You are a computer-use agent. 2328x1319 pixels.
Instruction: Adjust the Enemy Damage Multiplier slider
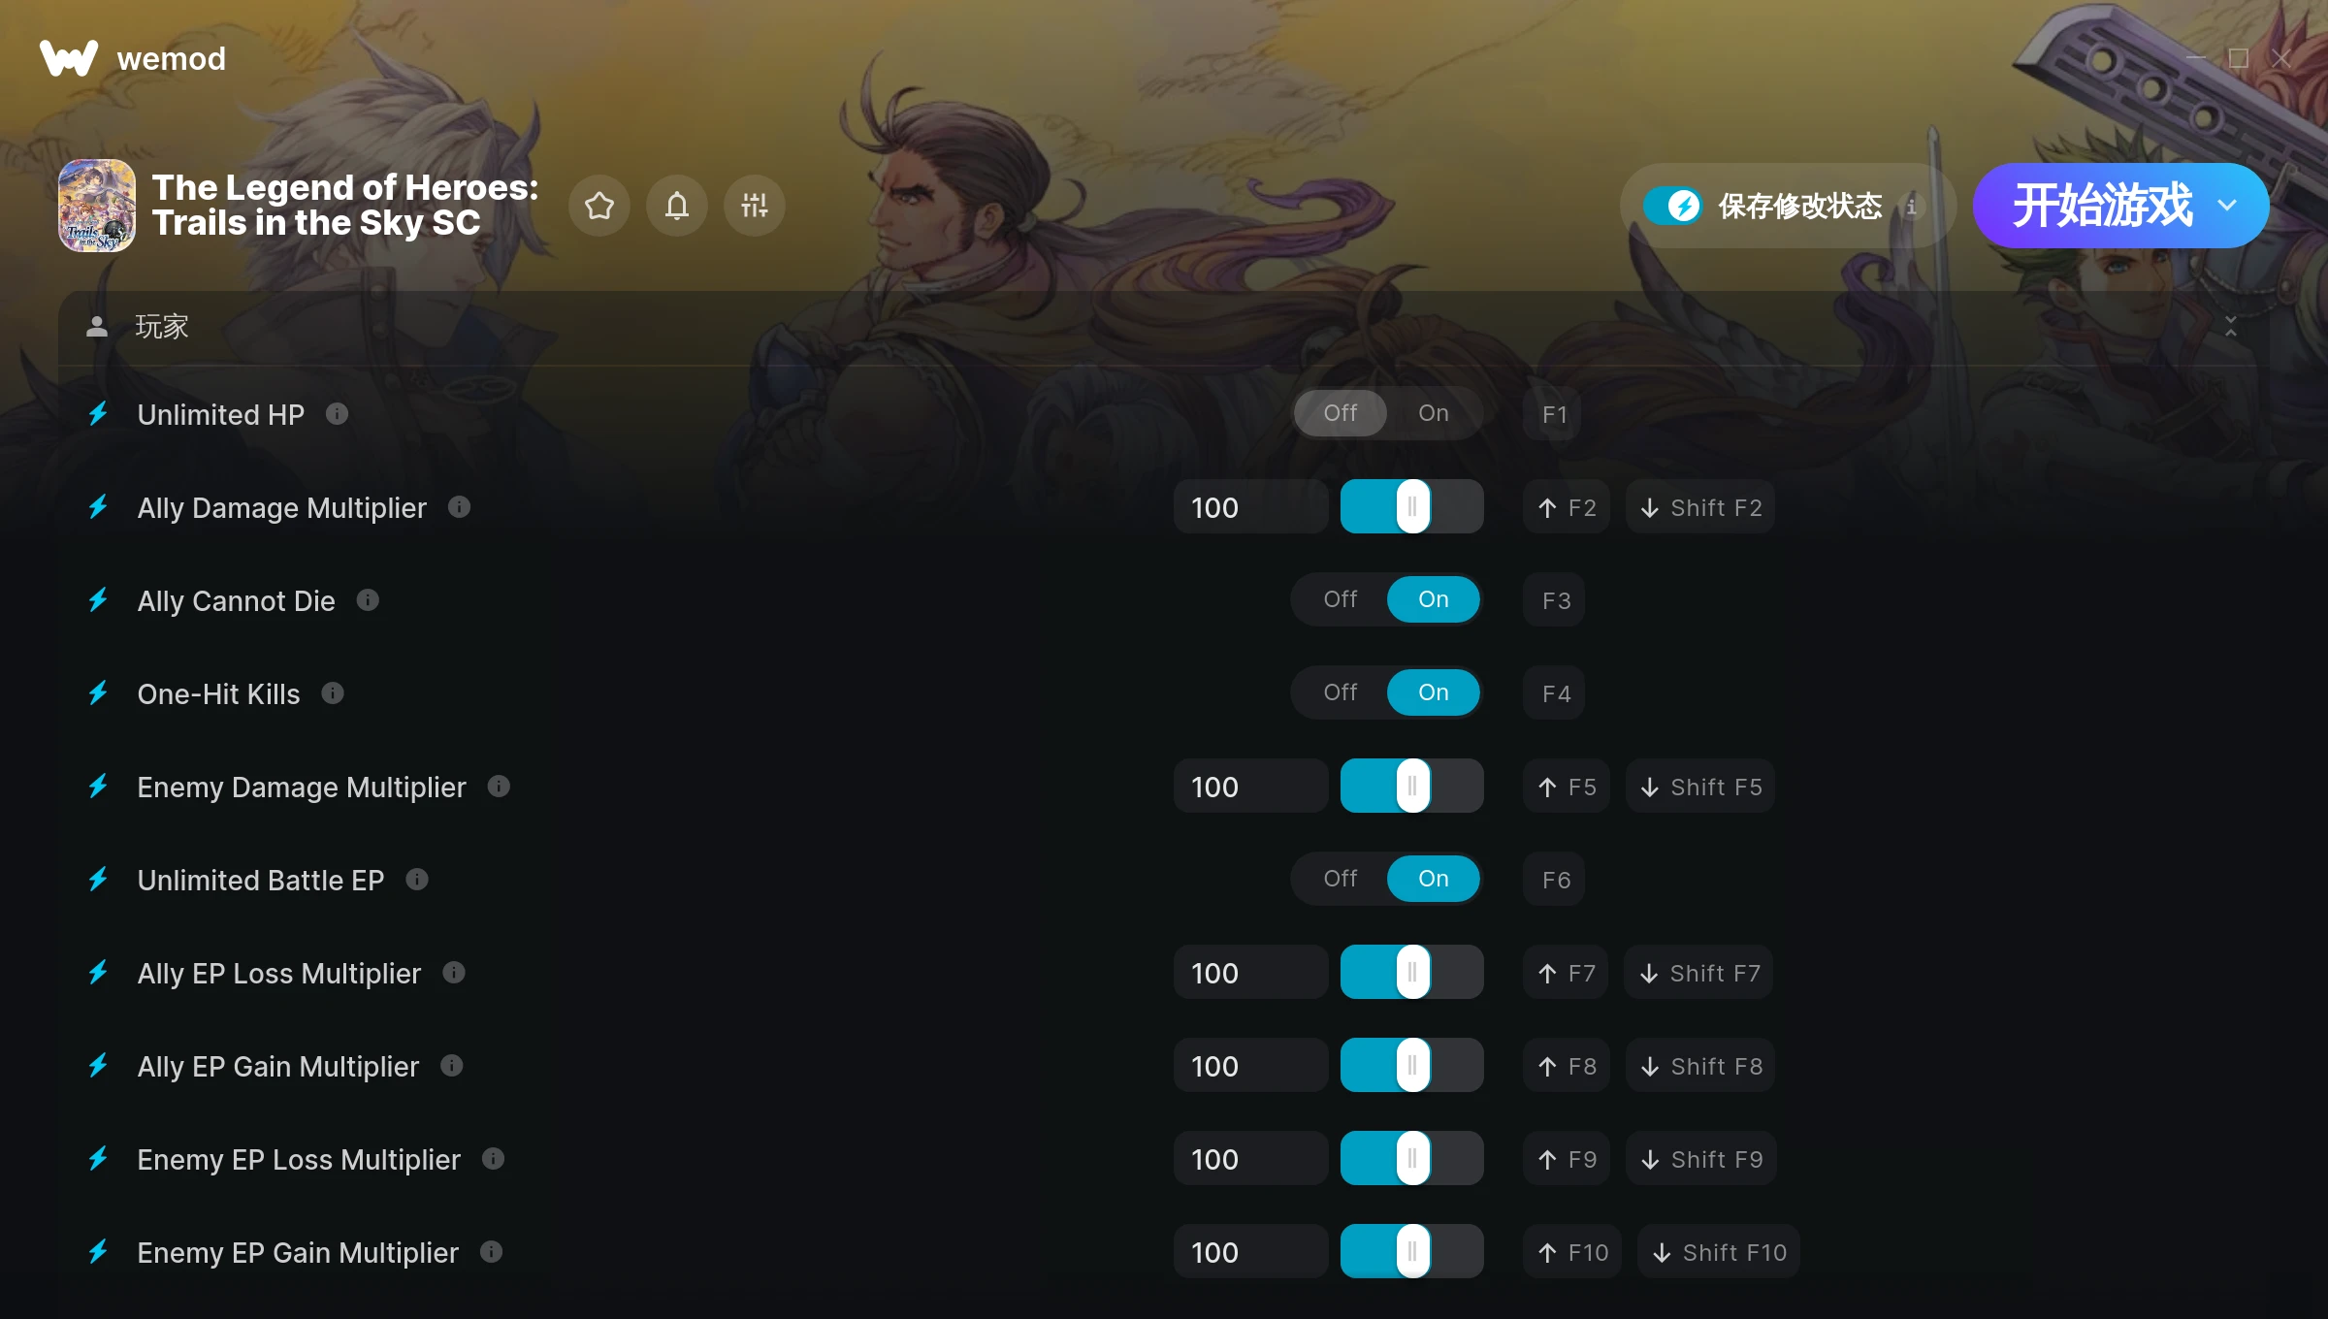(x=1412, y=787)
